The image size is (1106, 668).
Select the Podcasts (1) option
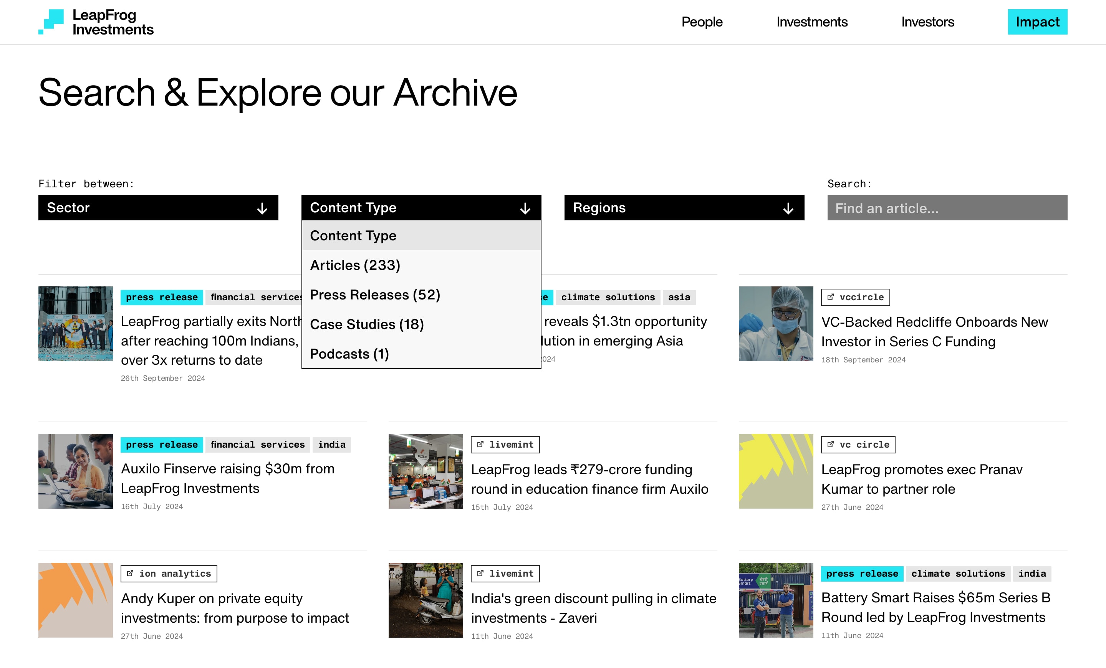click(349, 354)
